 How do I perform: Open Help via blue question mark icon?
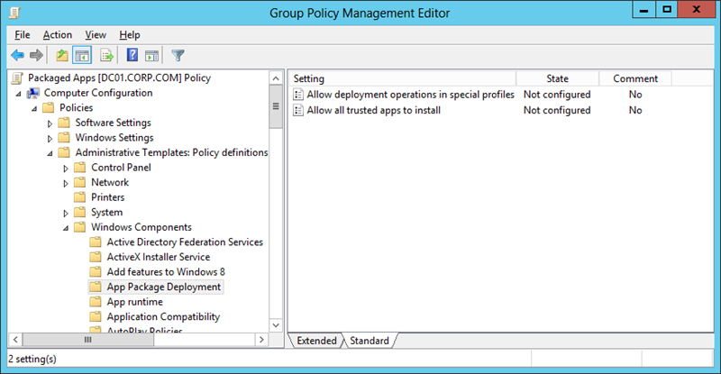tap(132, 56)
